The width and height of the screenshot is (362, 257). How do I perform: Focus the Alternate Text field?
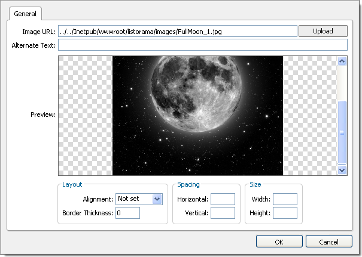[202, 45]
